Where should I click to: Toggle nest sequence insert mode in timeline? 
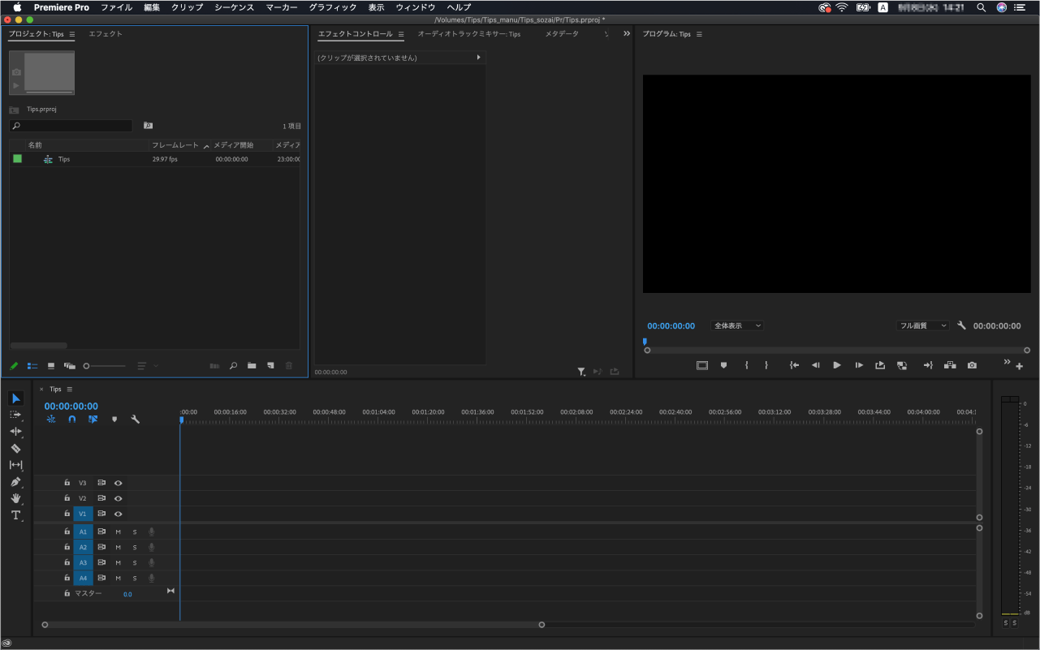coord(51,420)
